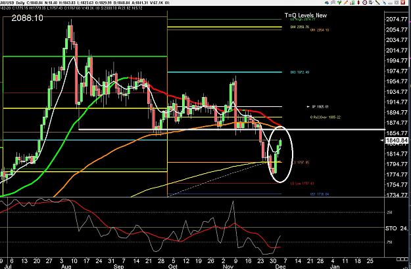Click the AUUSD Daily title text
The height and width of the screenshot is (269, 411).
pos(11,3)
